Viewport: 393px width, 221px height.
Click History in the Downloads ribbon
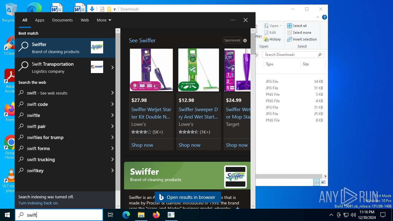(272, 39)
